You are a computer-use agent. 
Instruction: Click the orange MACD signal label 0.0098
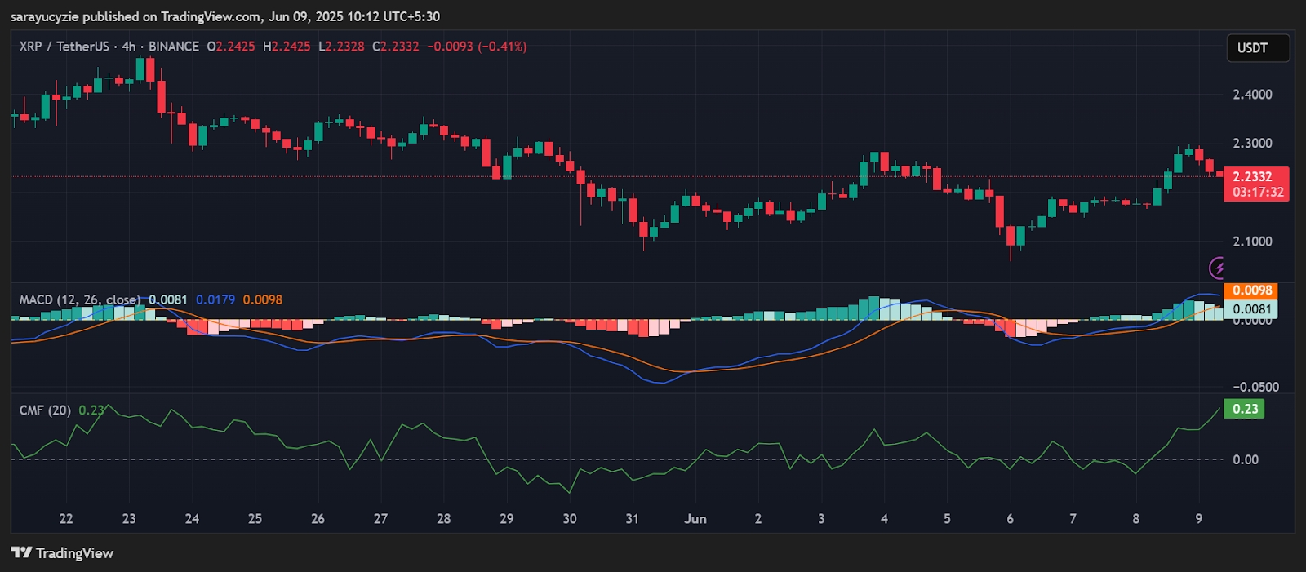tap(1250, 290)
